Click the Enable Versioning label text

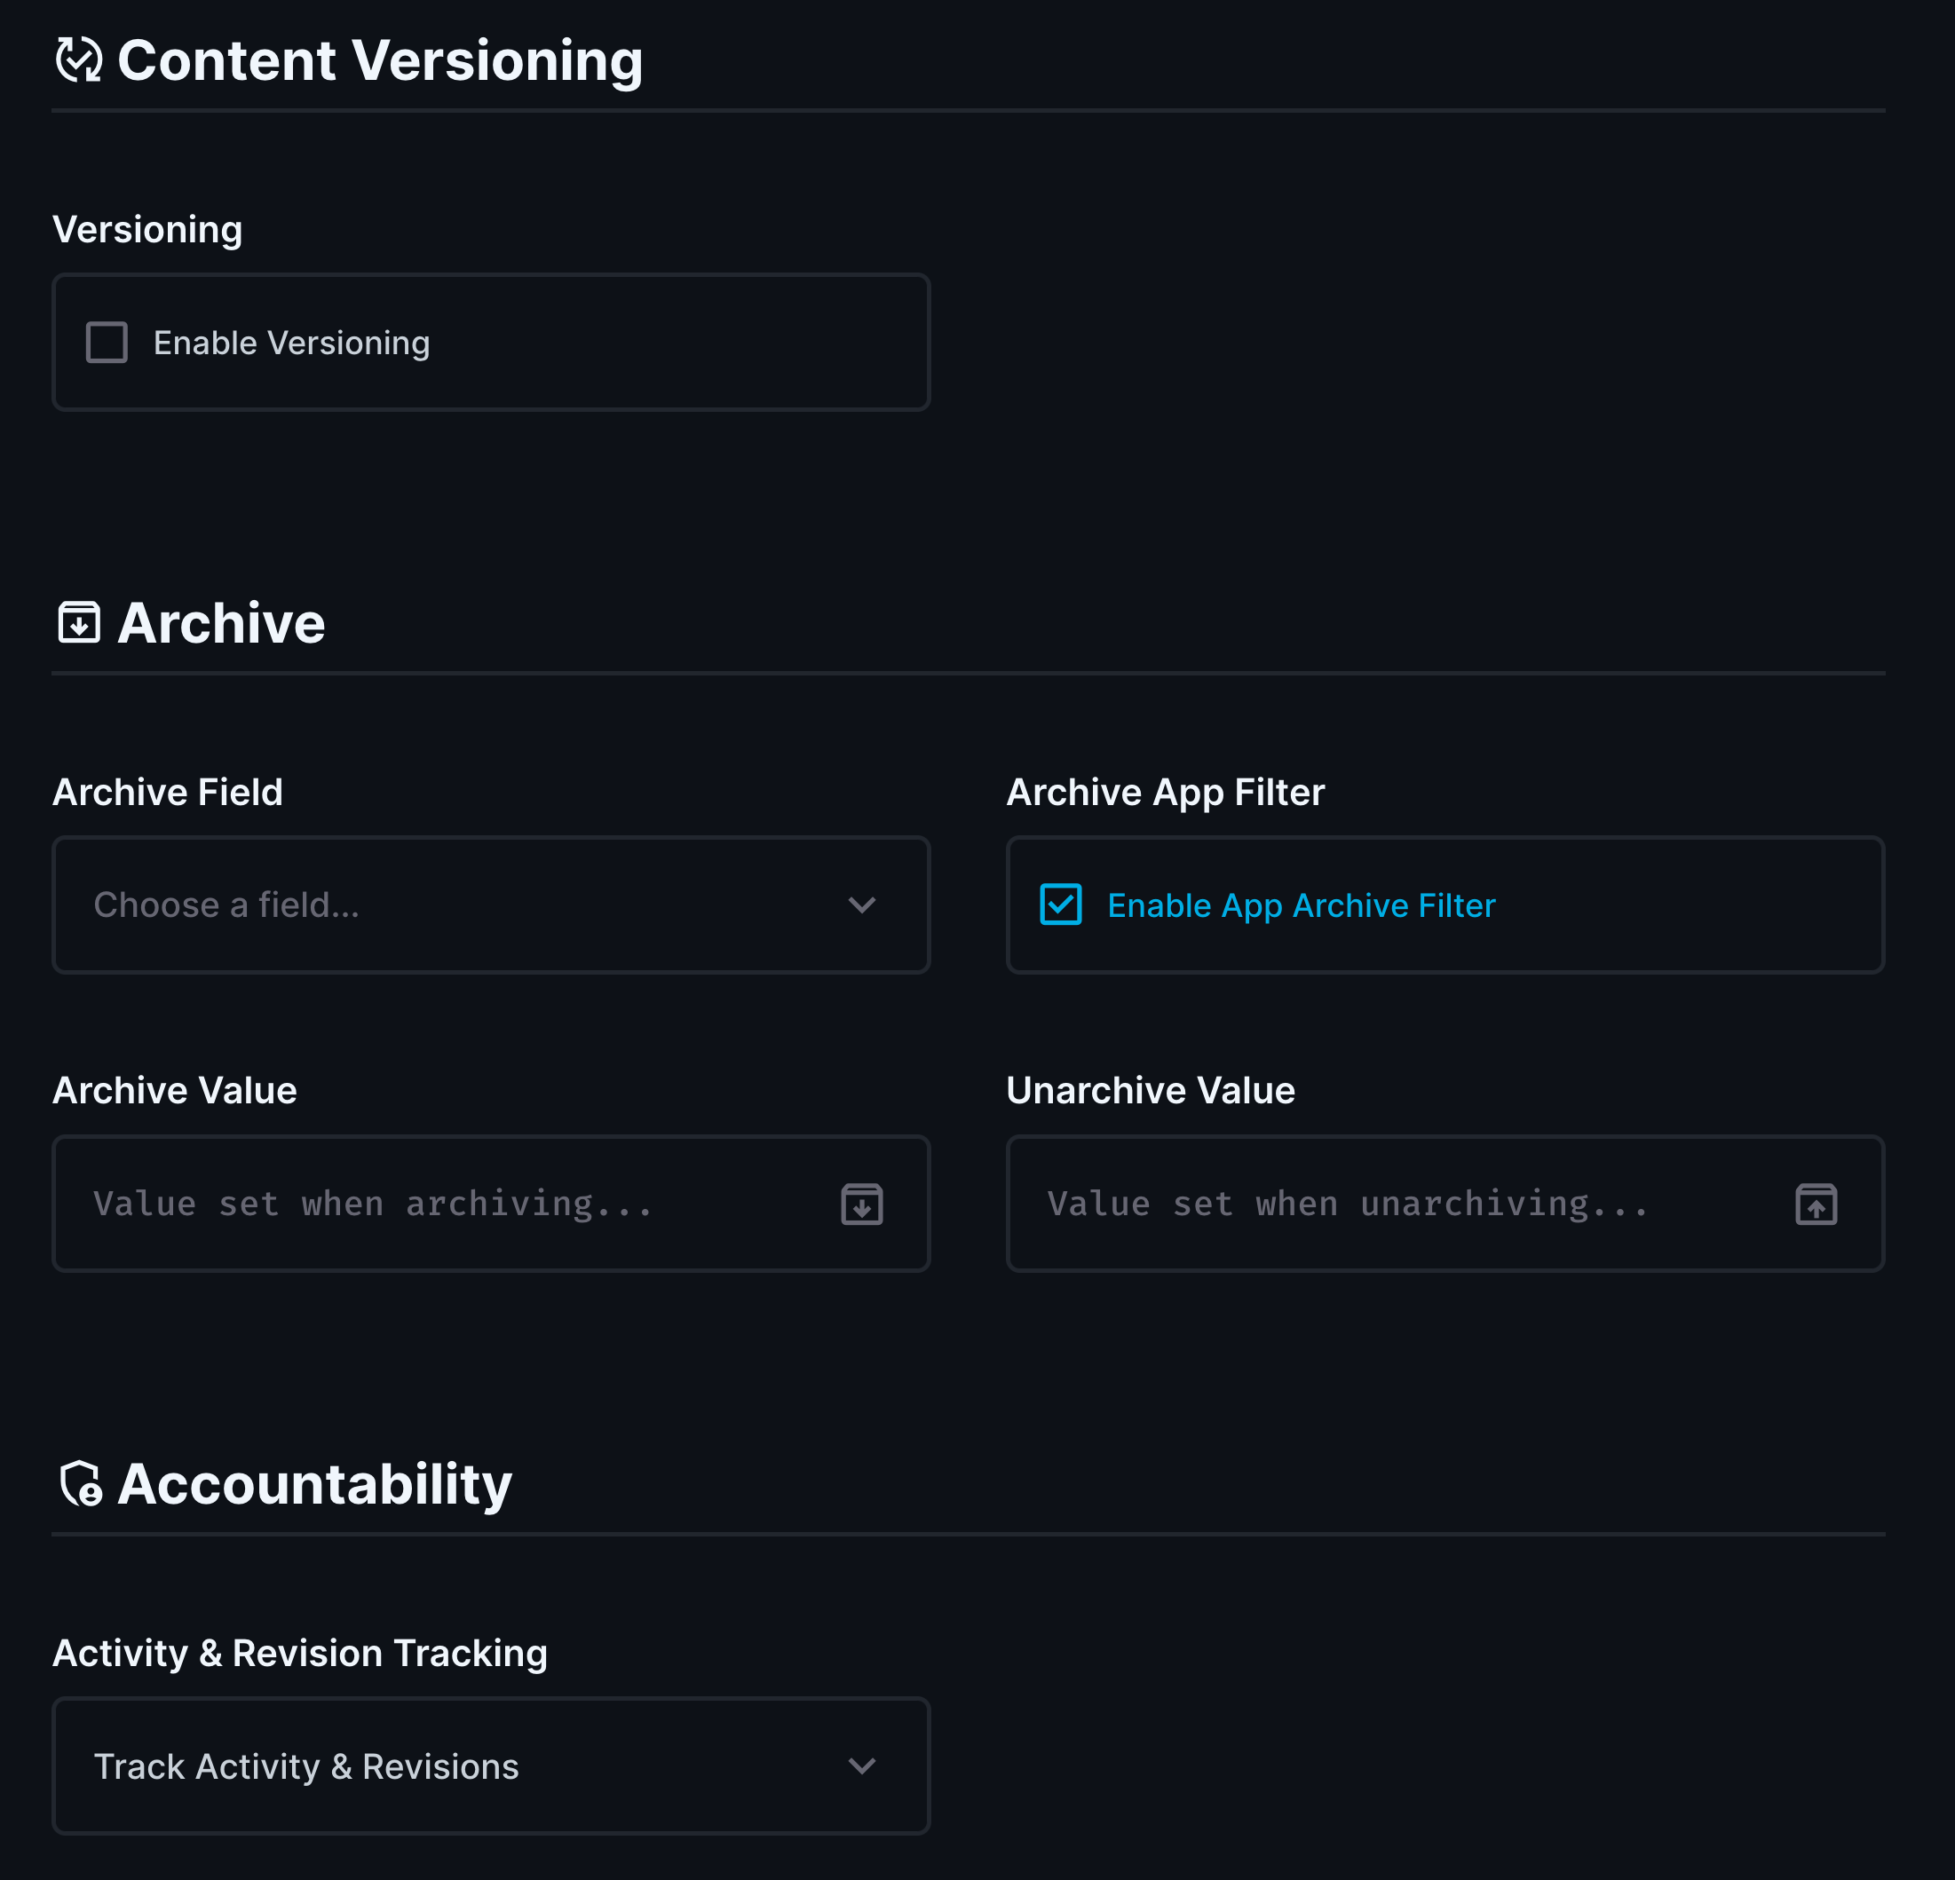pos(291,342)
